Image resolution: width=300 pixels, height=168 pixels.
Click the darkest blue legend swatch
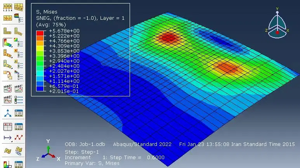[40, 89]
